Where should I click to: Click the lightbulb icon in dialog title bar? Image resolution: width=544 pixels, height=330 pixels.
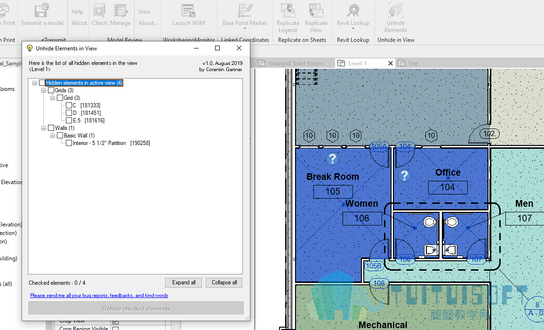coord(30,48)
